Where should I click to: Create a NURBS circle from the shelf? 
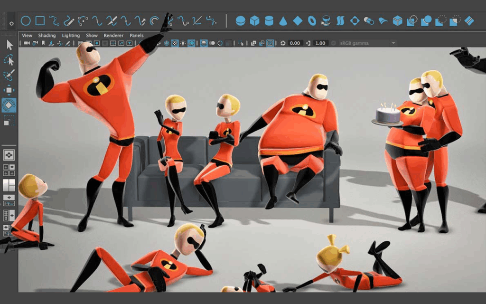[x=25, y=20]
